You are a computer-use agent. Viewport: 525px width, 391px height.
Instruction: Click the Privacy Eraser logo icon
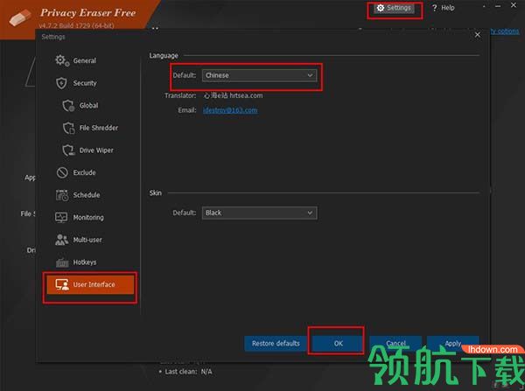20,17
